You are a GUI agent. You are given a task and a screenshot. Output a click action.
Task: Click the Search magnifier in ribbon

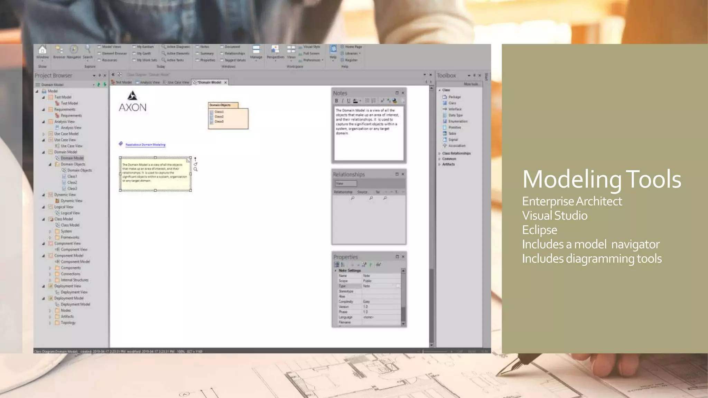point(88,52)
